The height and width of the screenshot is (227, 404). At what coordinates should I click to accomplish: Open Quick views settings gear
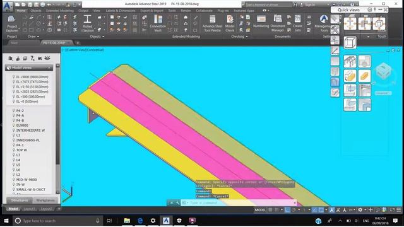[369, 9]
